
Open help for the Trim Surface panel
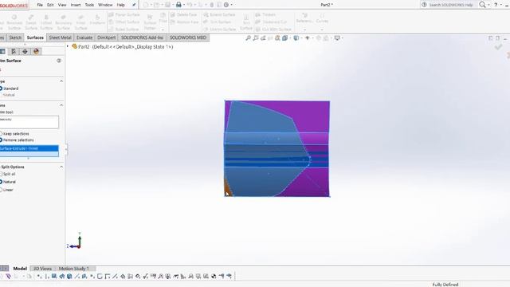[59, 61]
